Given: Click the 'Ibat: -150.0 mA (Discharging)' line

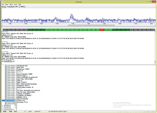Looking at the screenshot, I should [x=27, y=84].
